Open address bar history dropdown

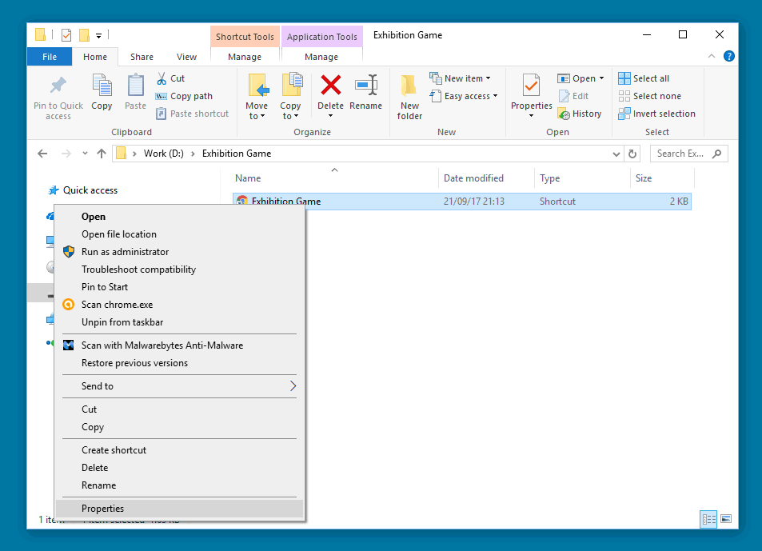pyautogui.click(x=616, y=154)
